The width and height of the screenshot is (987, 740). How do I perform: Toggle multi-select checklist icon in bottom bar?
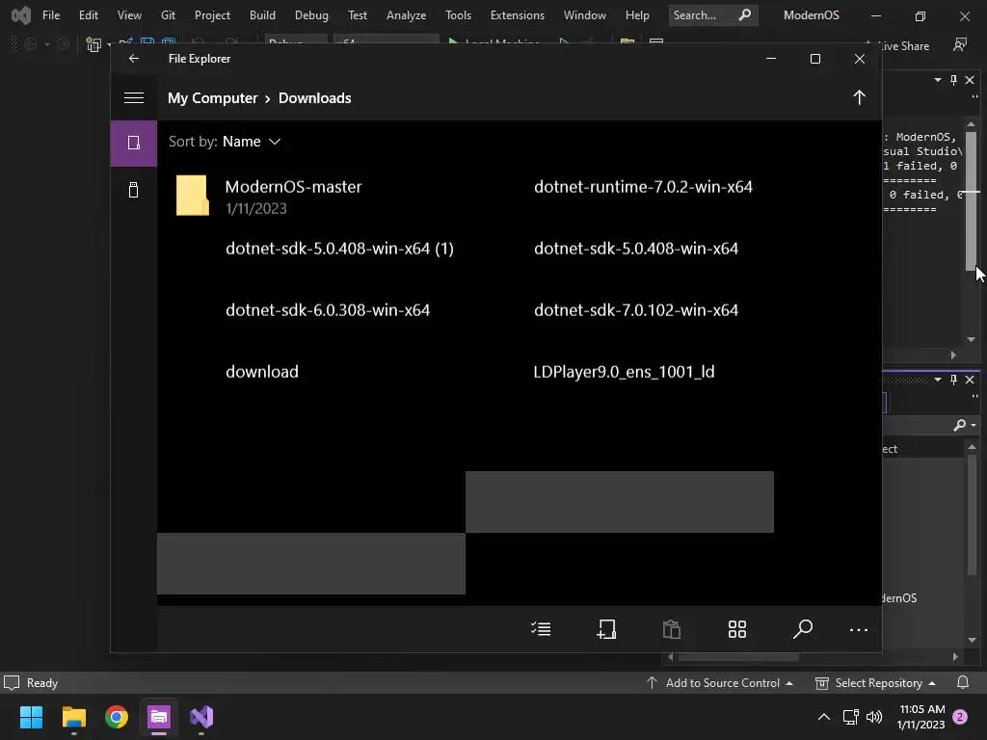point(541,628)
